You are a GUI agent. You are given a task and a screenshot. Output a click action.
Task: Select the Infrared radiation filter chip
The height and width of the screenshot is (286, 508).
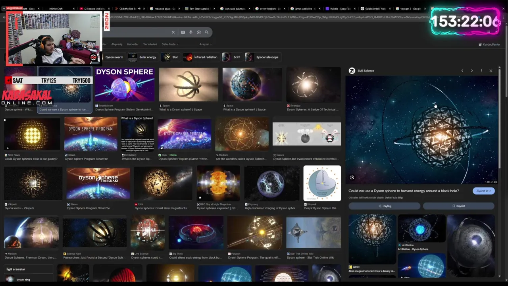(201, 57)
